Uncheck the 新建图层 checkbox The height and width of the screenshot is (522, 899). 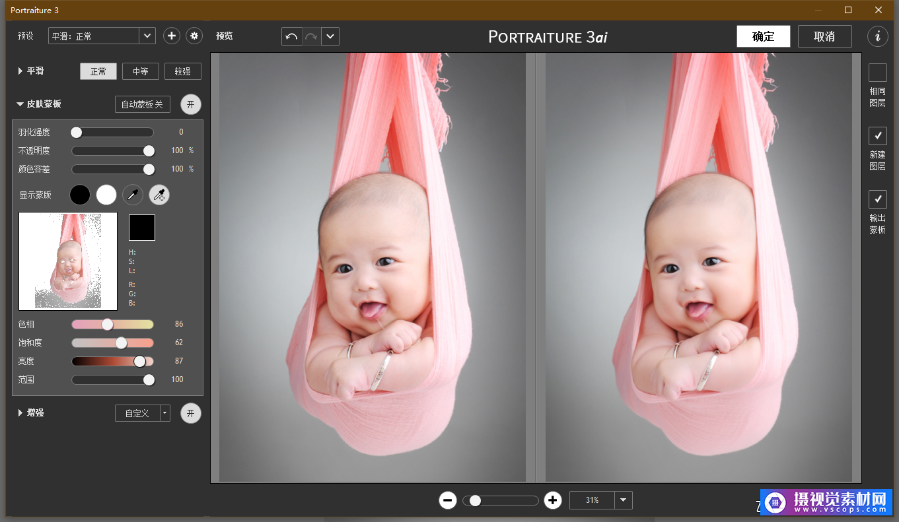click(x=878, y=136)
